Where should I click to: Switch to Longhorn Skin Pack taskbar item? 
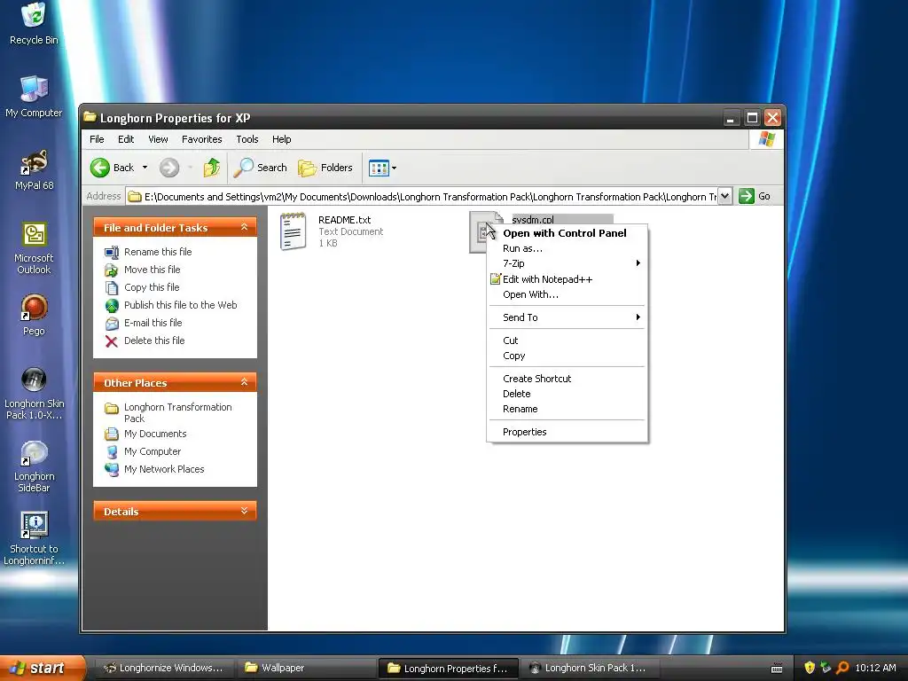point(589,668)
